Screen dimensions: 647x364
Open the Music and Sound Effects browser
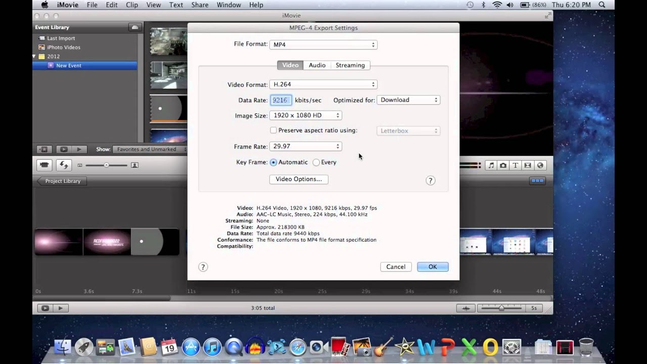(491, 165)
